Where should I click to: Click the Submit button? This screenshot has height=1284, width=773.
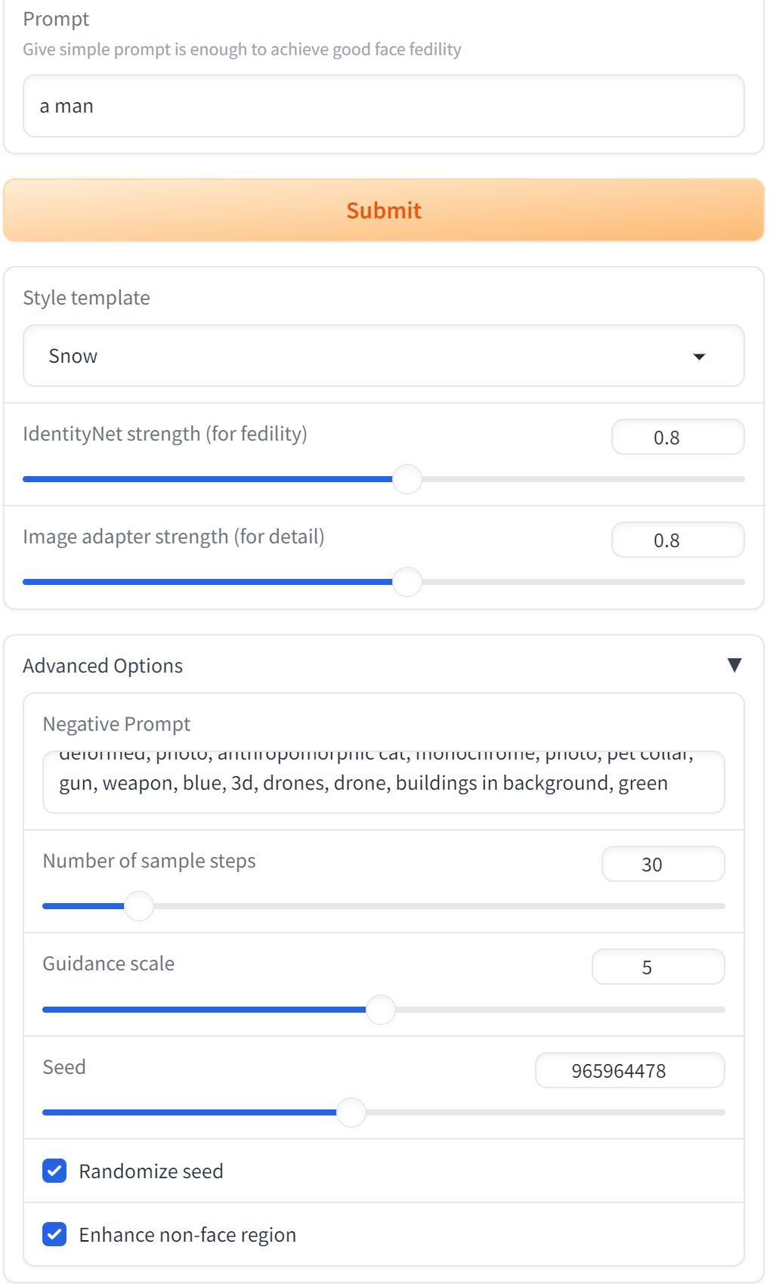pyautogui.click(x=384, y=210)
